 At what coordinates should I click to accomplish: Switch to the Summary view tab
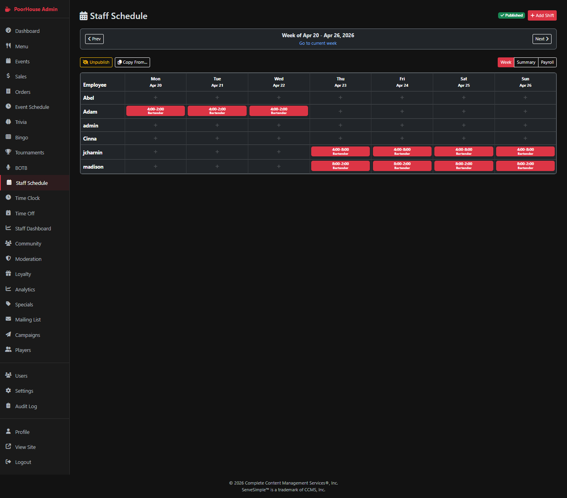click(x=526, y=62)
